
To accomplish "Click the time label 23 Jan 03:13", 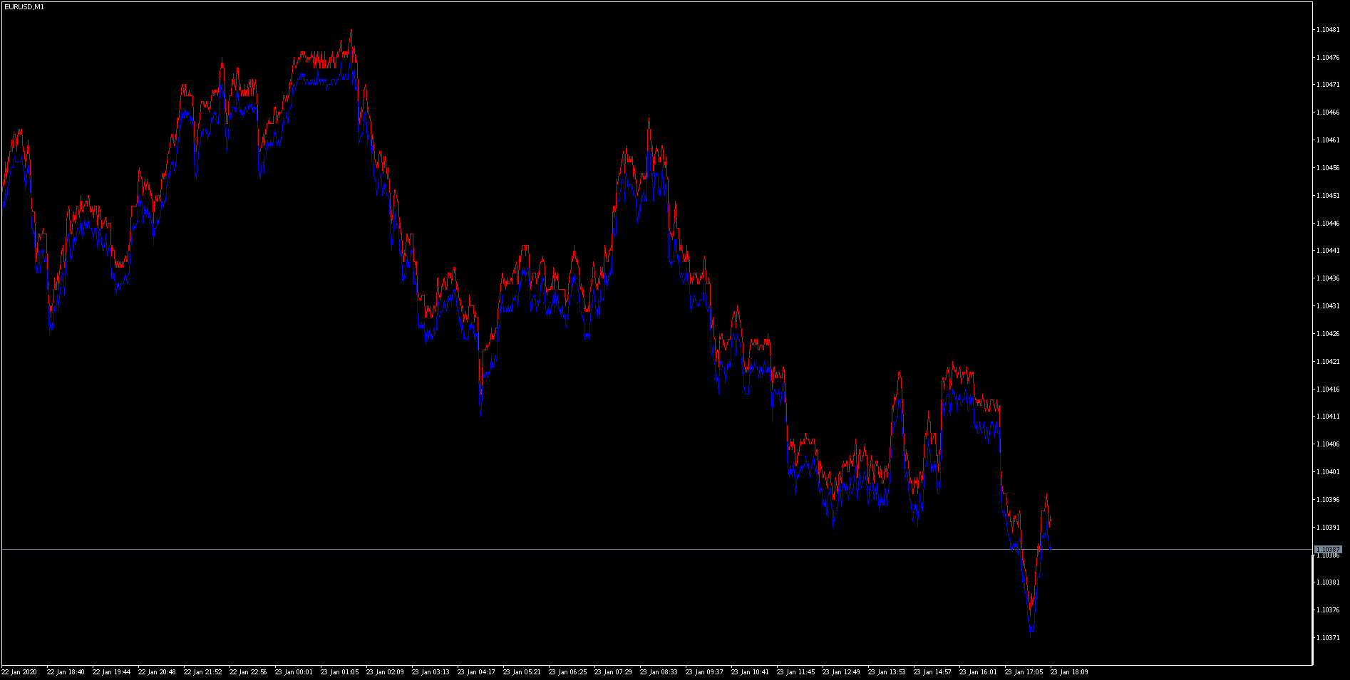I will click(431, 672).
